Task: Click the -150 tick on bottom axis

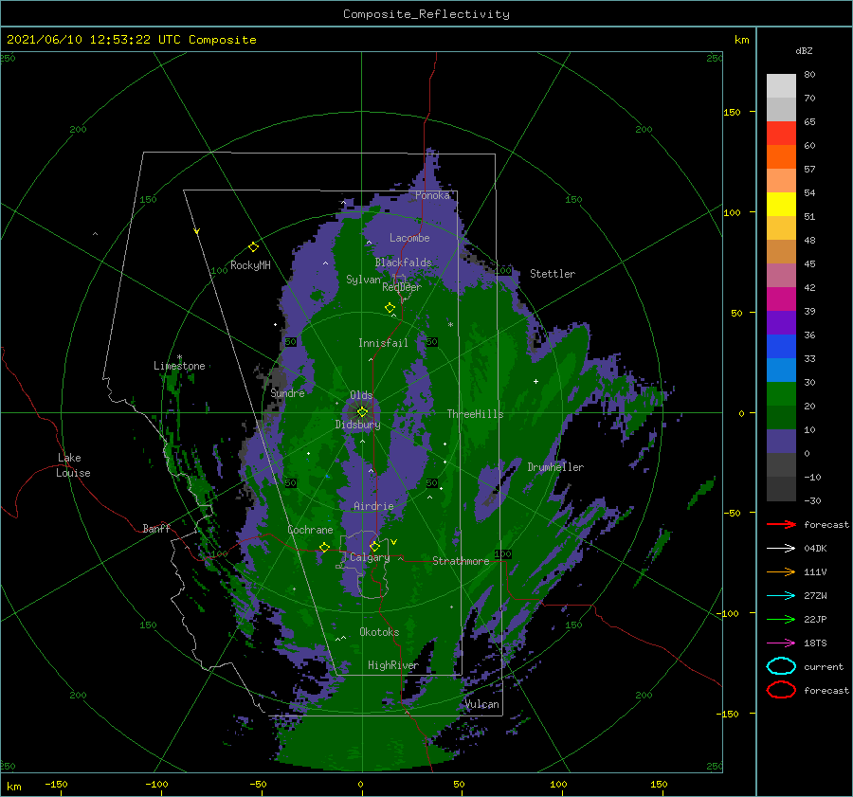Action: 56,784
